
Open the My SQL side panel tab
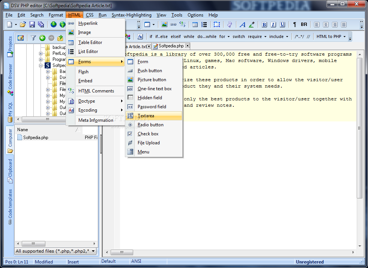(10, 112)
